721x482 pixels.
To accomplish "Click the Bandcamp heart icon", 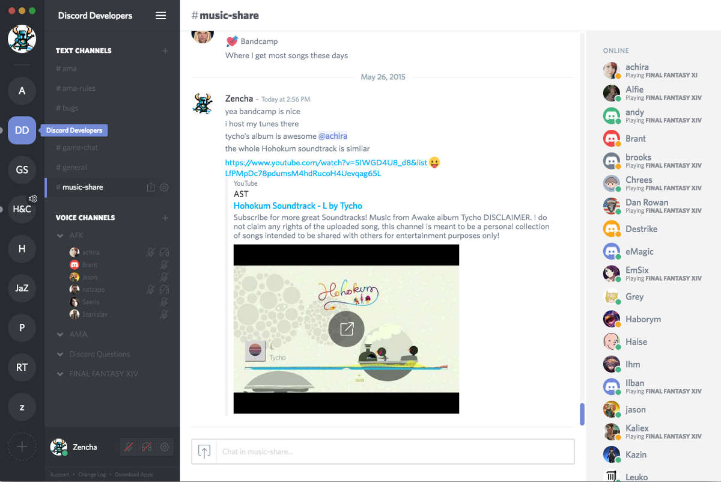I will click(x=232, y=41).
